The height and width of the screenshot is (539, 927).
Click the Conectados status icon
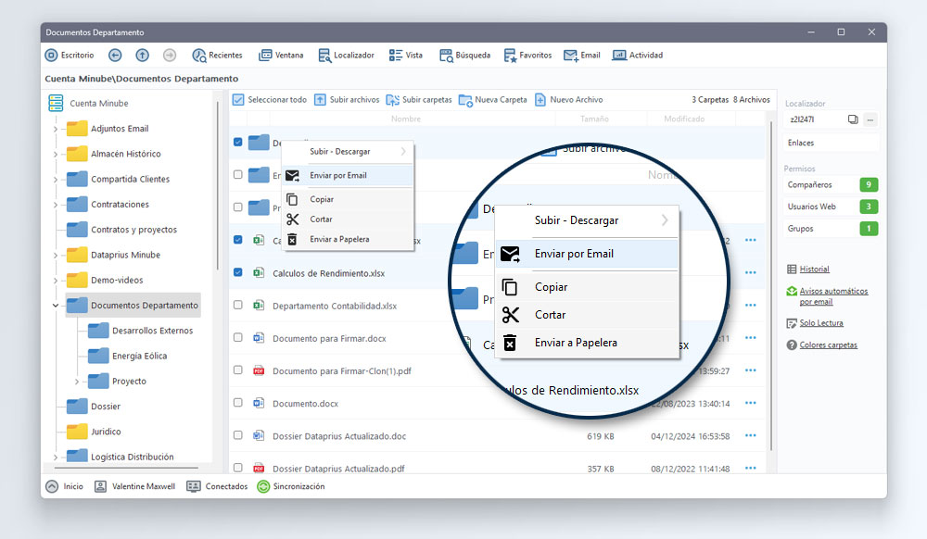click(x=194, y=486)
